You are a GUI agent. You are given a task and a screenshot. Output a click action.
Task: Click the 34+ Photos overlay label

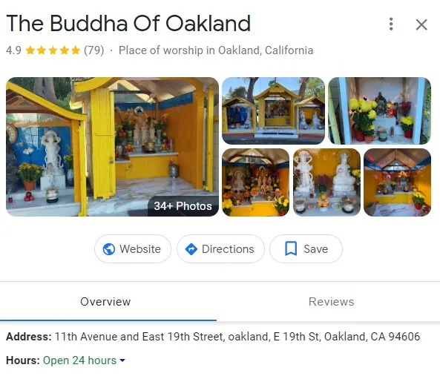pyautogui.click(x=183, y=206)
